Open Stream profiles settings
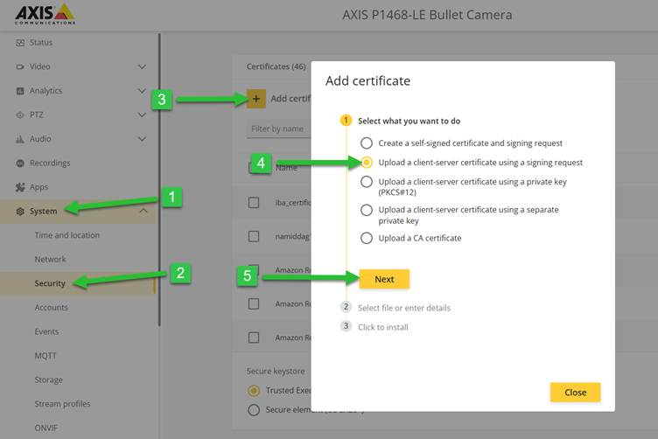 [62, 404]
